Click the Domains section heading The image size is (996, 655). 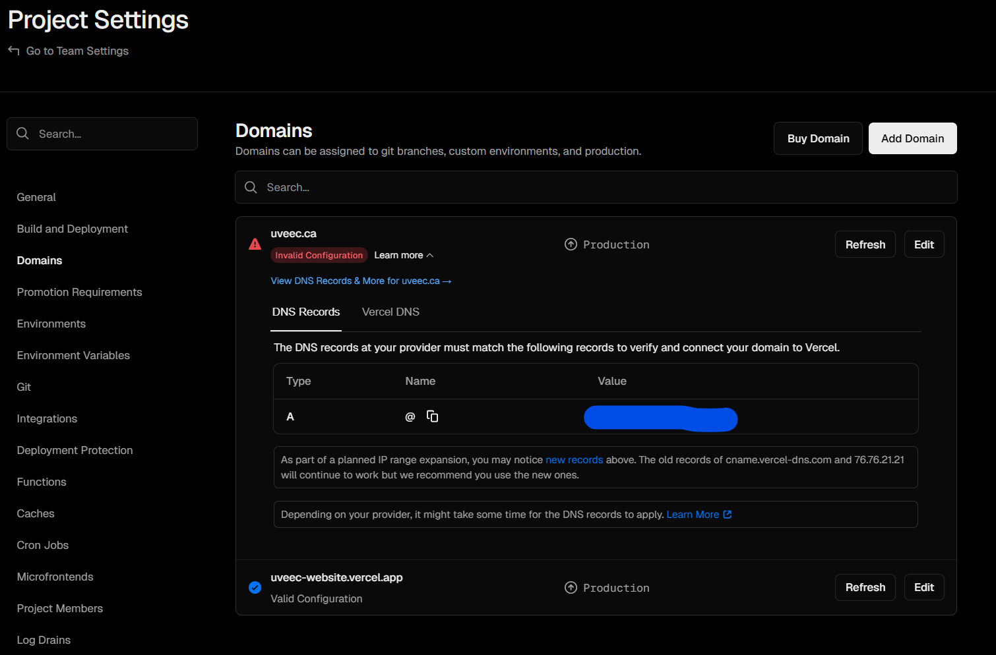274,130
